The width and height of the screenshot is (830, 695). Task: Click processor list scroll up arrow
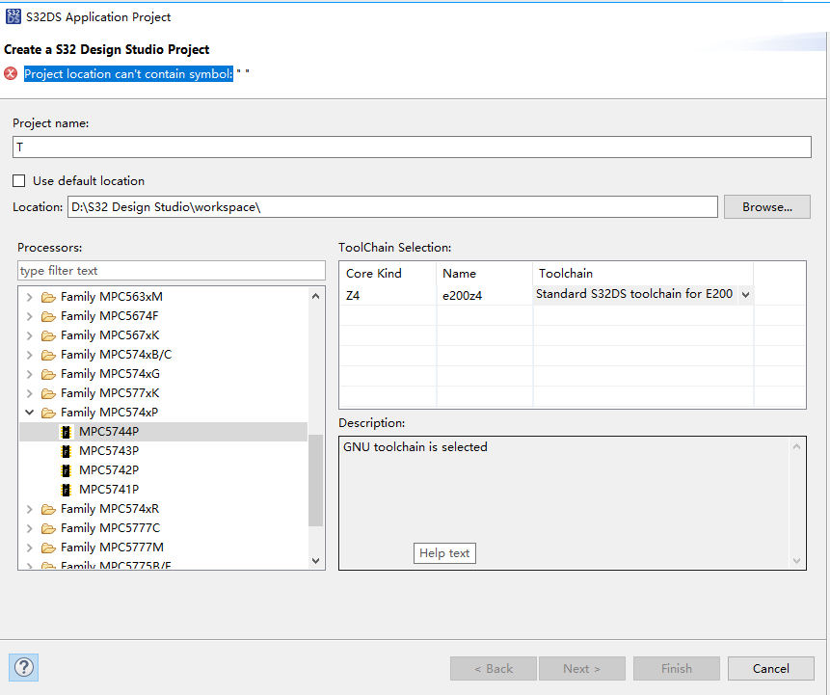click(x=316, y=297)
